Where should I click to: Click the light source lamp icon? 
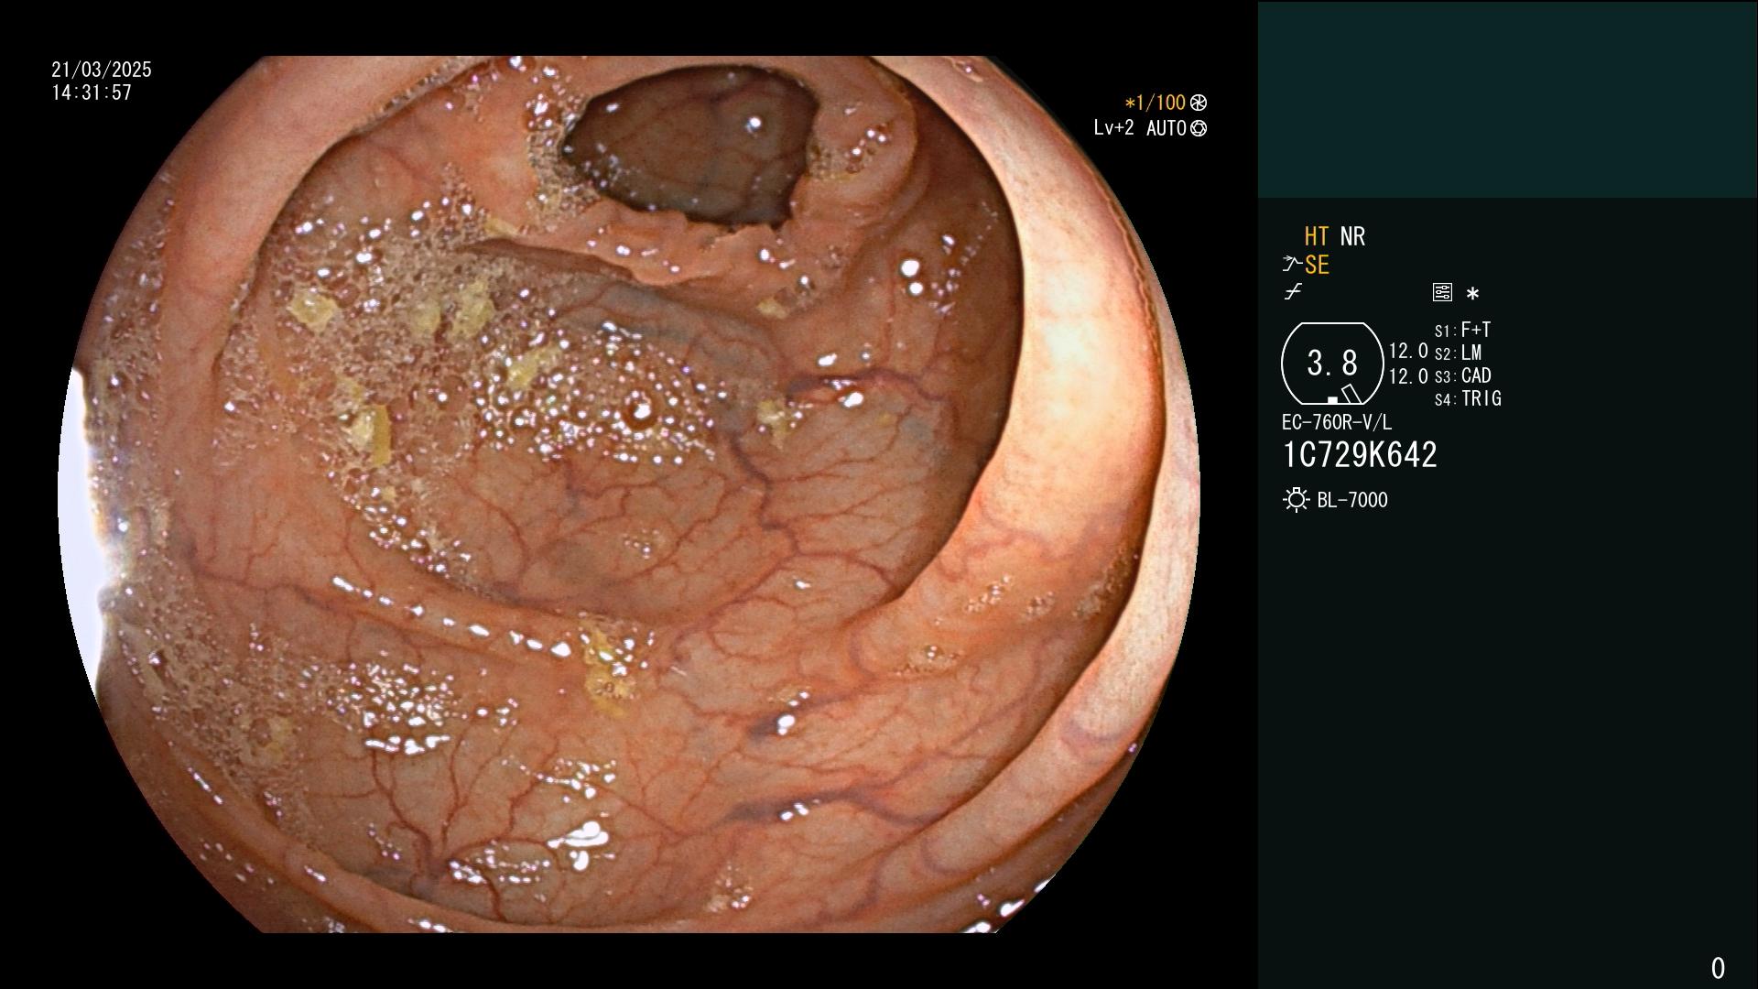click(1296, 500)
